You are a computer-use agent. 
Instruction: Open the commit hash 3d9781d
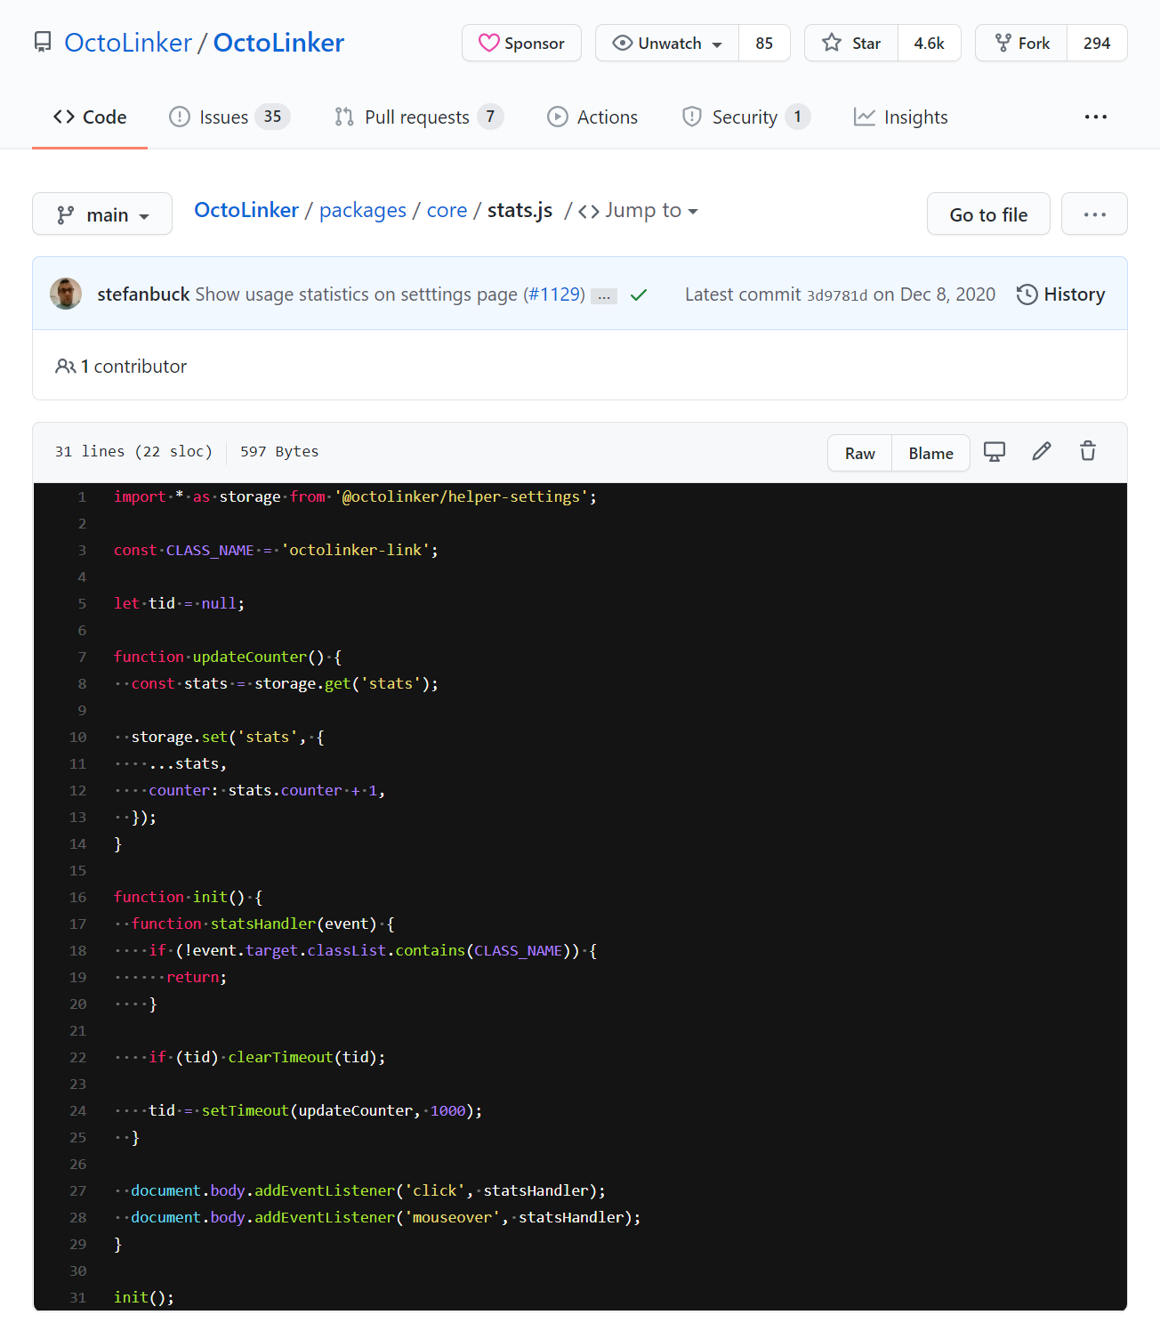(x=836, y=295)
